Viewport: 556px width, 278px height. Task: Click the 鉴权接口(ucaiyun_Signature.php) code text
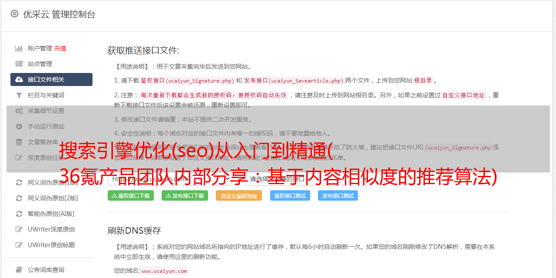[187, 80]
